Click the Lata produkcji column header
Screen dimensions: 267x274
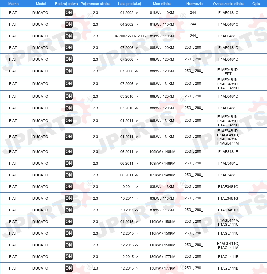click(130, 4)
